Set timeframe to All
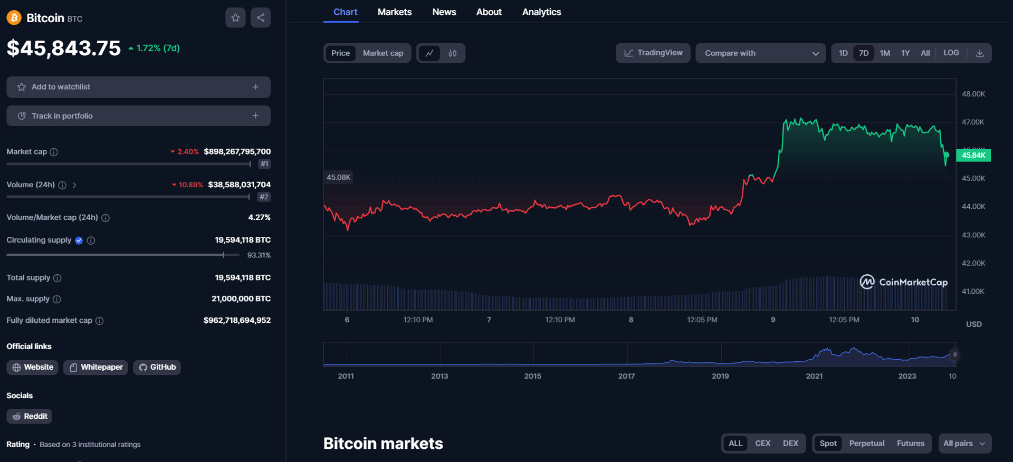The width and height of the screenshot is (1013, 462). tap(925, 53)
